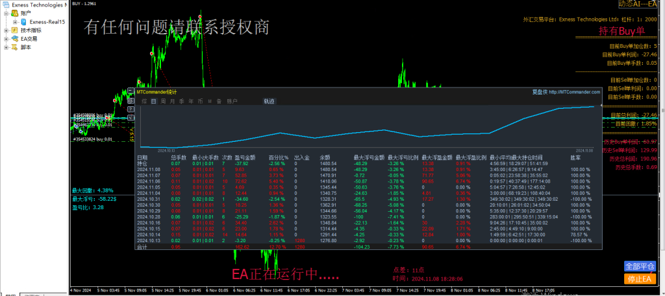Click the Exness-Real15 account icon
This screenshot has height=296, width=665.
point(24,22)
